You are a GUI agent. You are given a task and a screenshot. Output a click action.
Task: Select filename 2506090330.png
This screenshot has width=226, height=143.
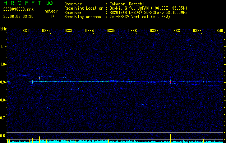pos(18,10)
